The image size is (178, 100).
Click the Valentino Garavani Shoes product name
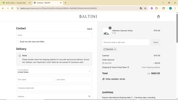click(x=122, y=31)
